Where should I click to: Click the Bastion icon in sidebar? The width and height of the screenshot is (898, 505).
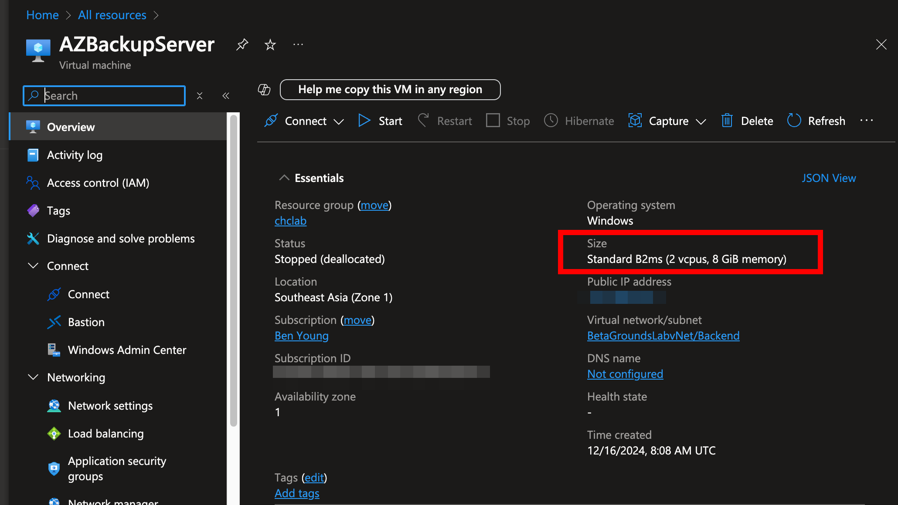tap(54, 322)
